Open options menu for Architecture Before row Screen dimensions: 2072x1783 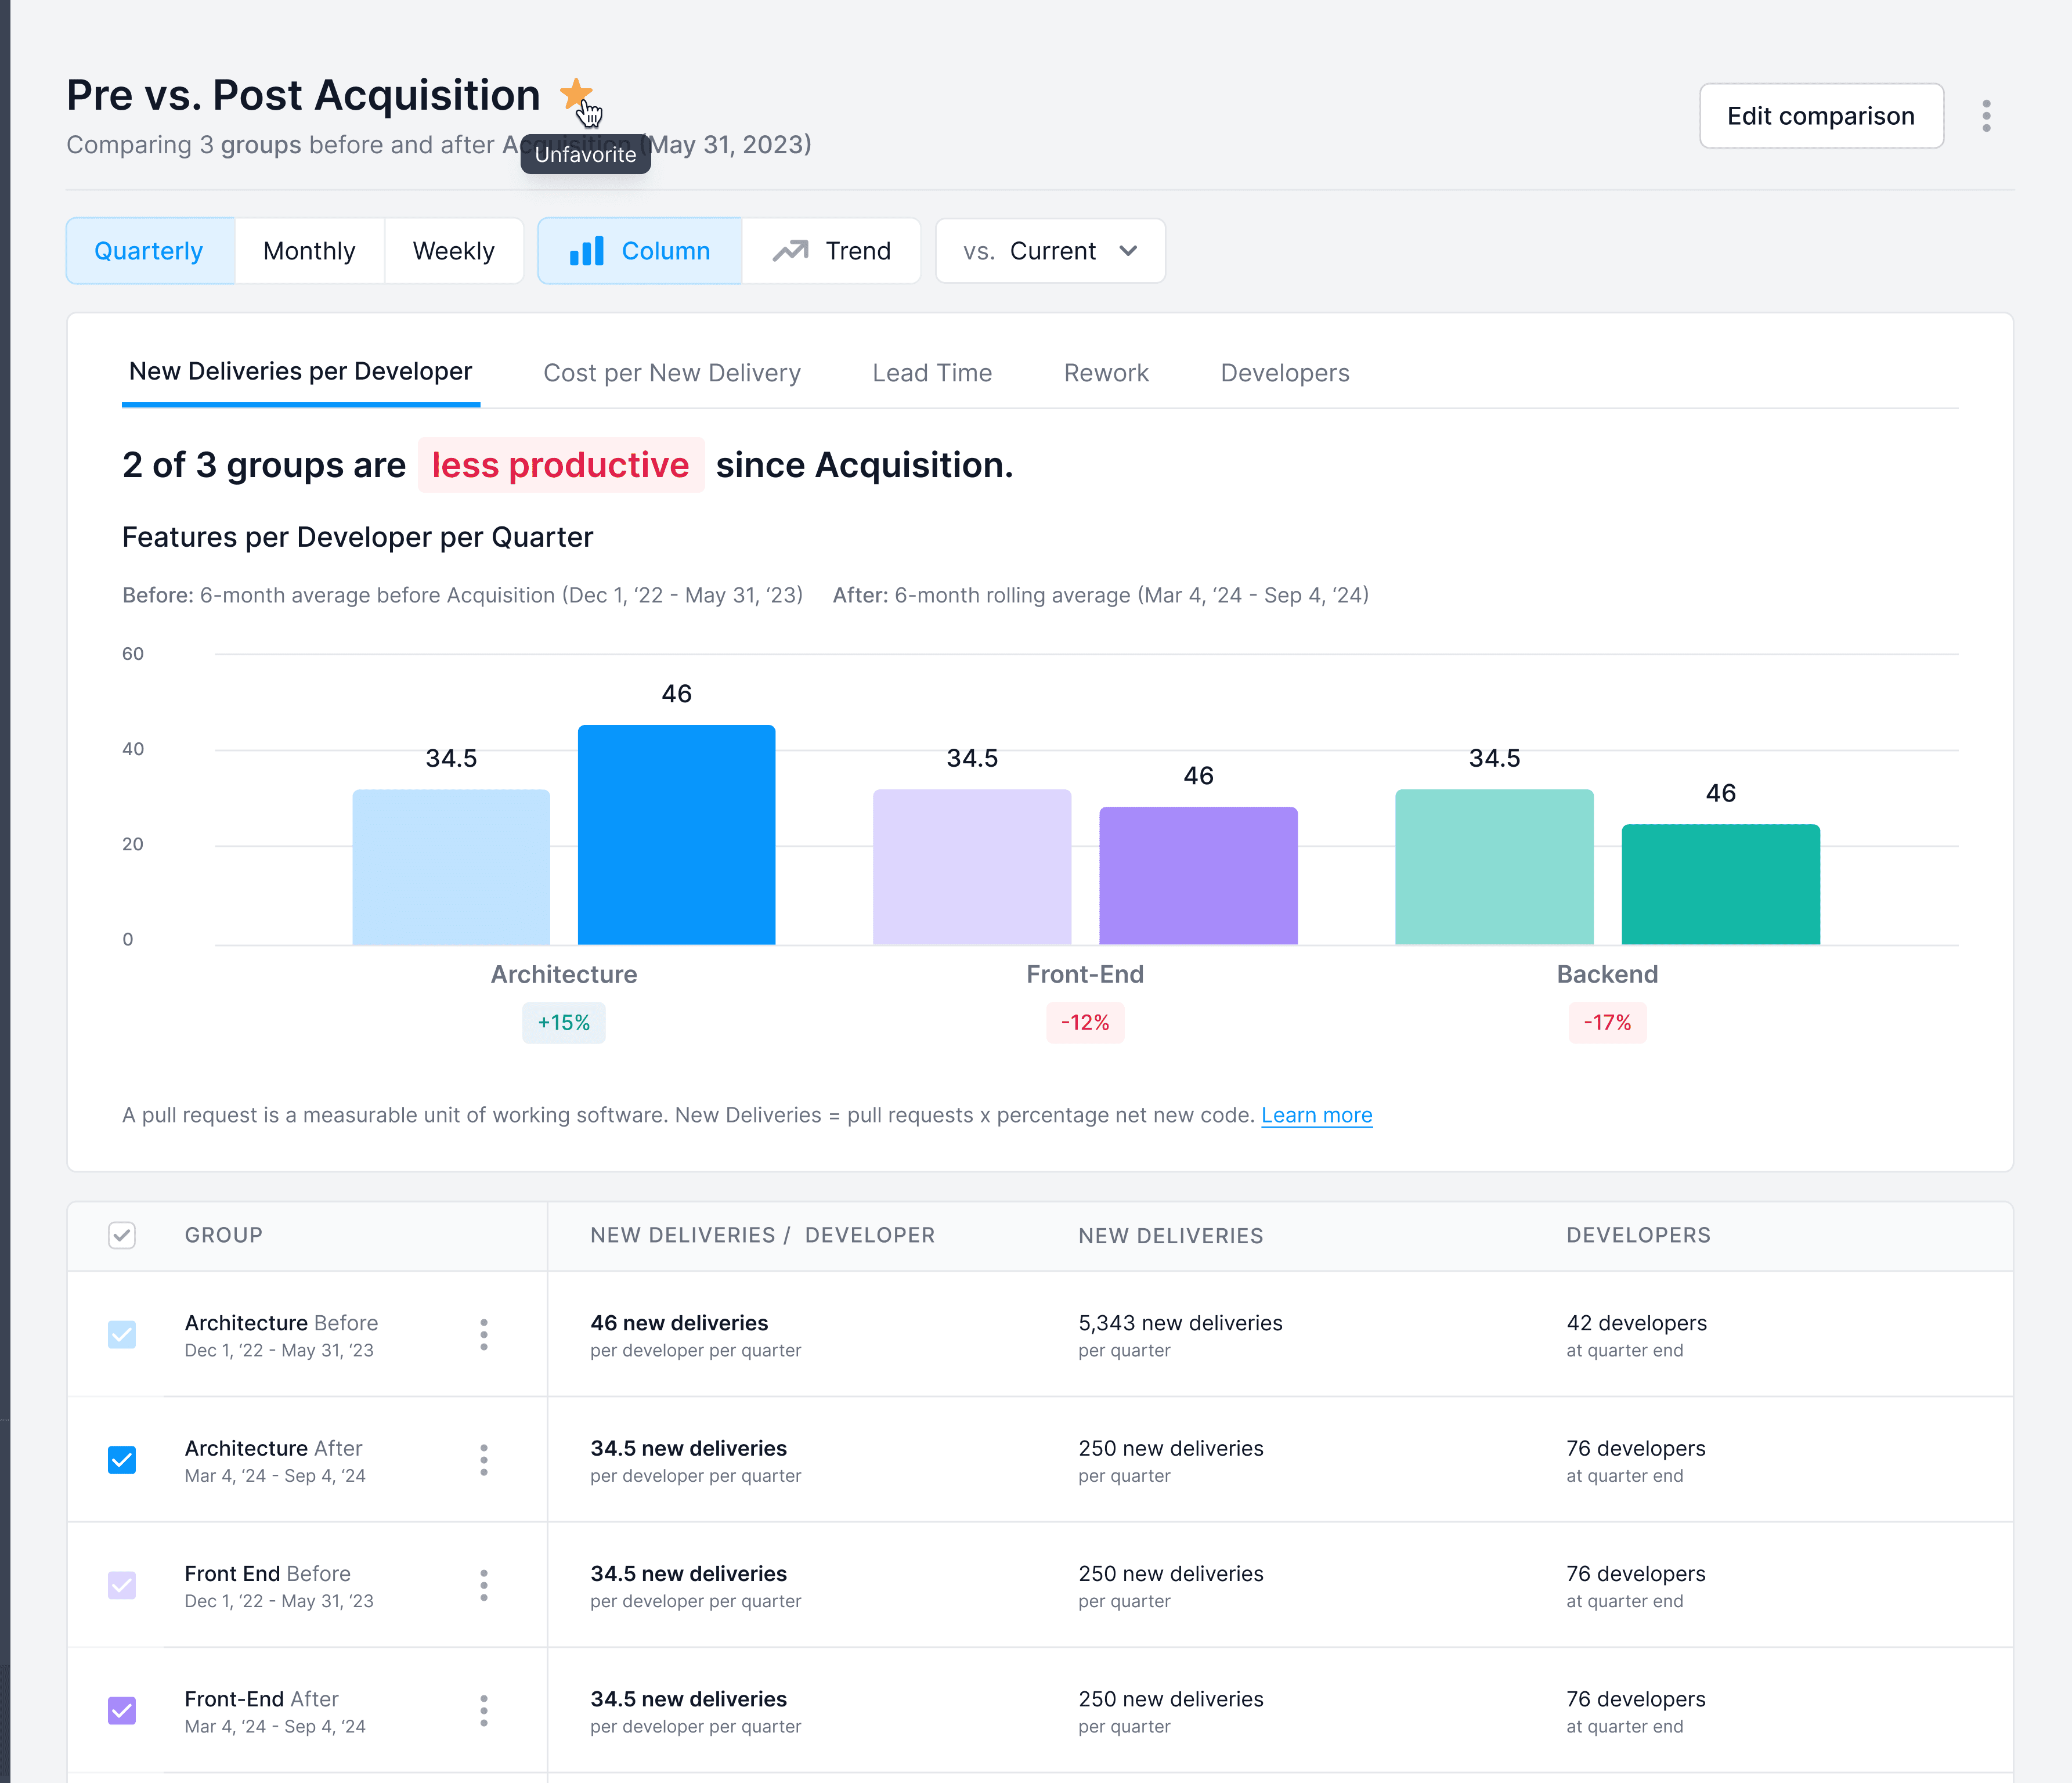pyautogui.click(x=484, y=1335)
